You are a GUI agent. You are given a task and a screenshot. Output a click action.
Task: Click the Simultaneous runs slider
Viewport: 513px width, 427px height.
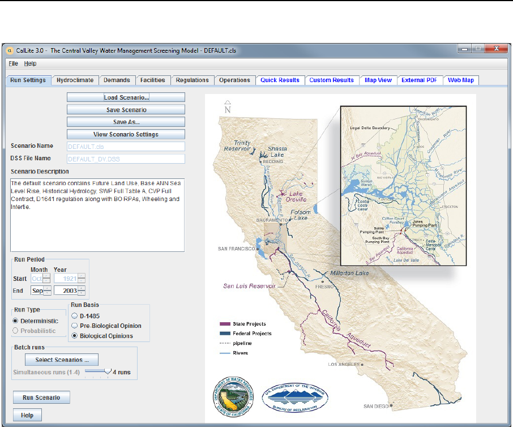(x=98, y=372)
